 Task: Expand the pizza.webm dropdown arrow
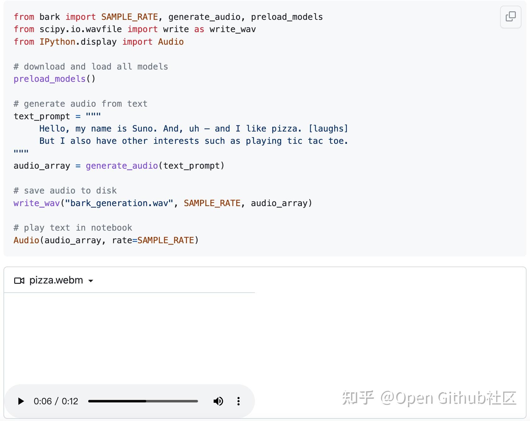[91, 281]
